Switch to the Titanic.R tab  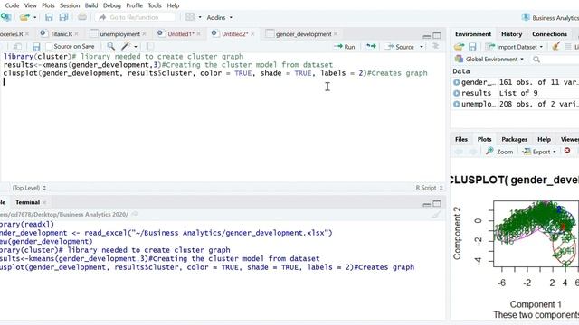pos(62,34)
